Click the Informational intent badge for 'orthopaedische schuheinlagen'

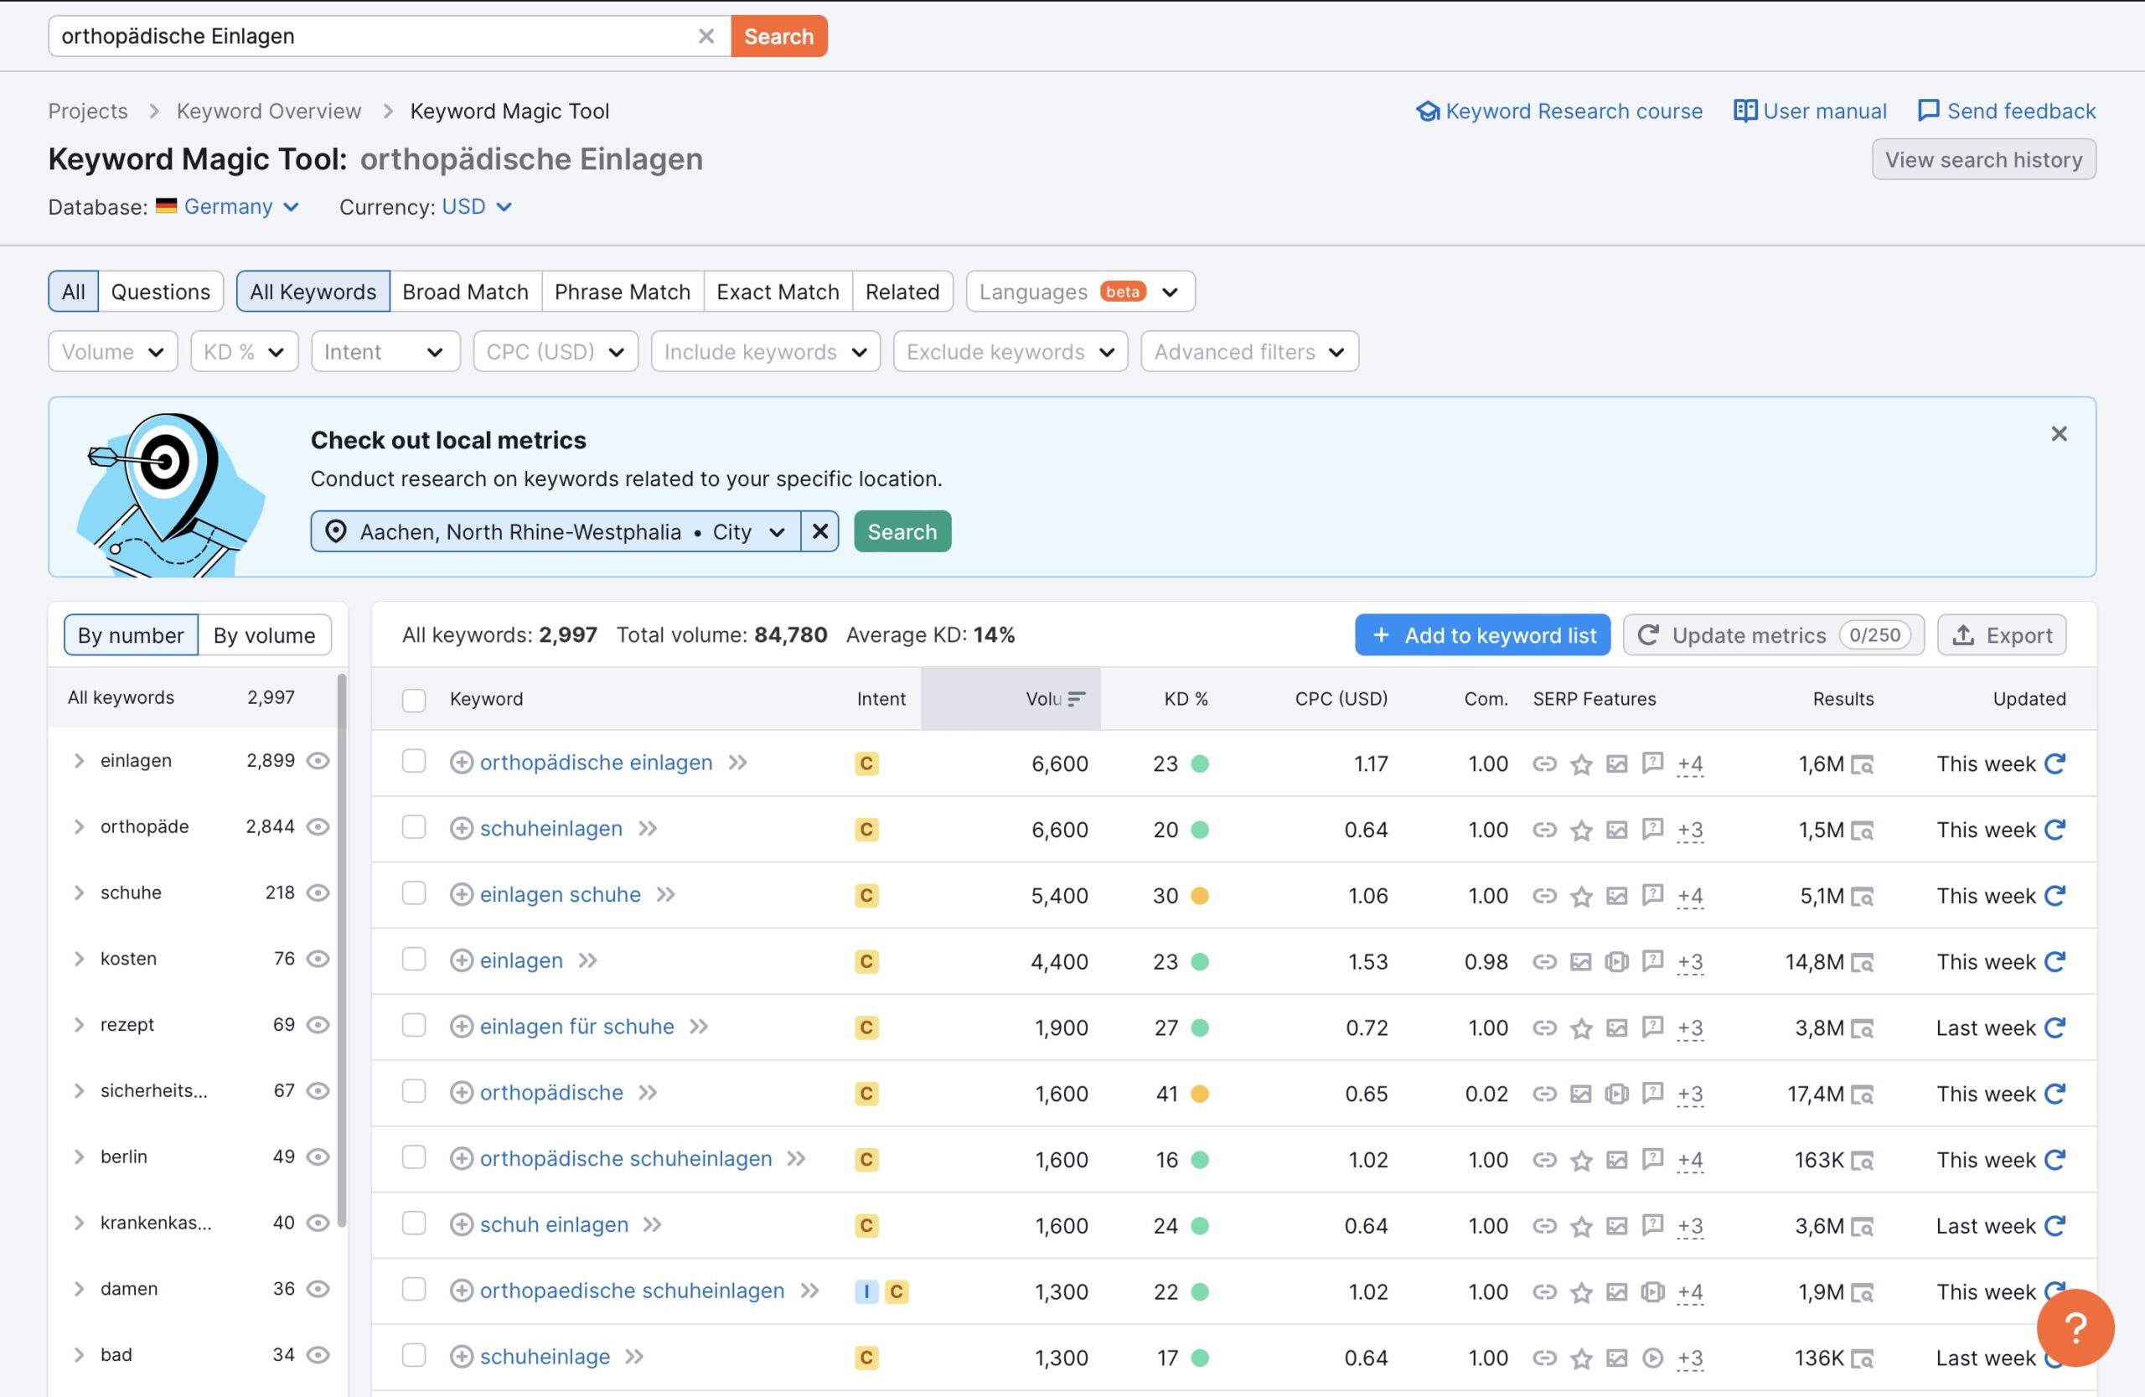click(x=866, y=1291)
